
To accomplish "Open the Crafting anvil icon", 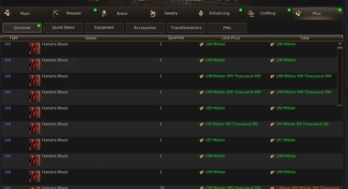I will (x=251, y=13).
